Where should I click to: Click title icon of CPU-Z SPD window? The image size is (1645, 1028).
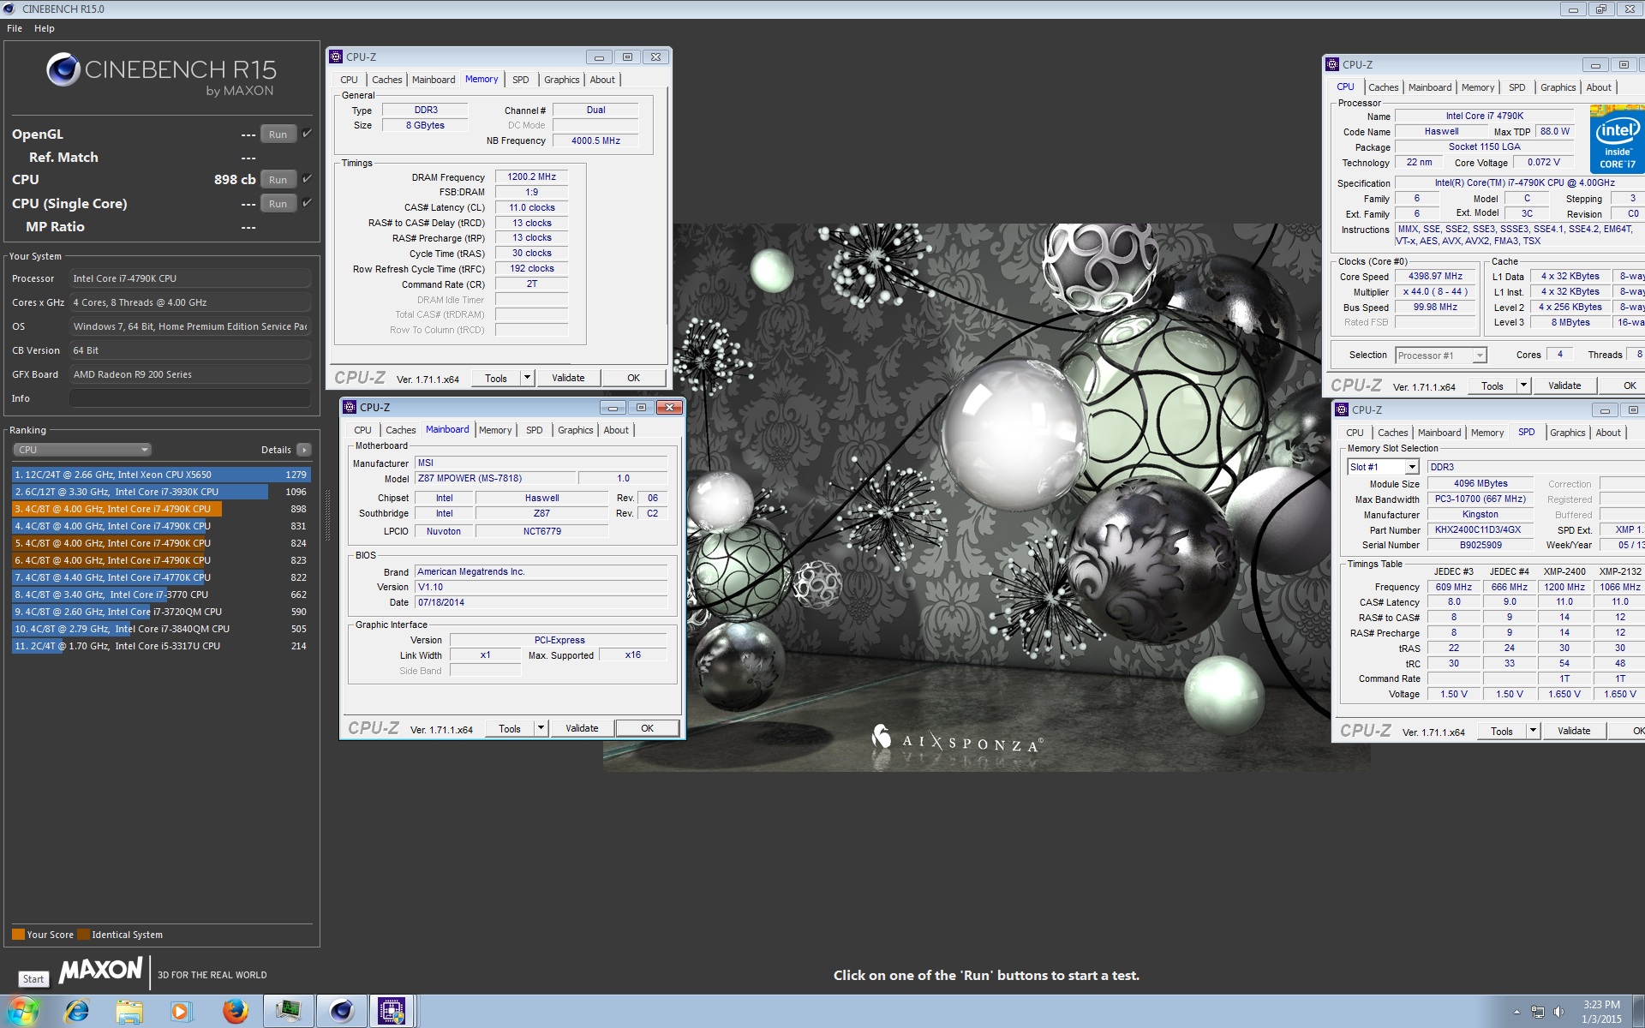click(1342, 409)
